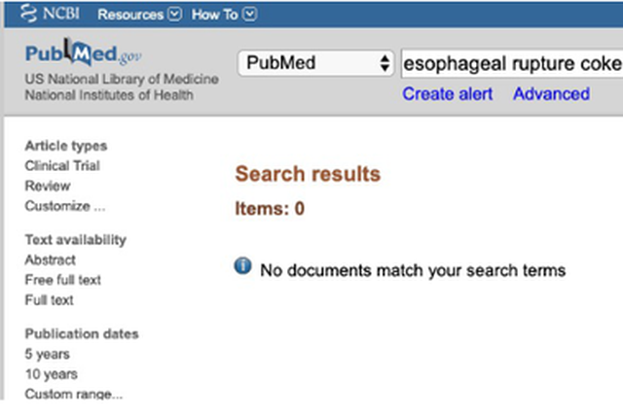
Task: Open the Resources dropdown menu
Action: point(139,15)
